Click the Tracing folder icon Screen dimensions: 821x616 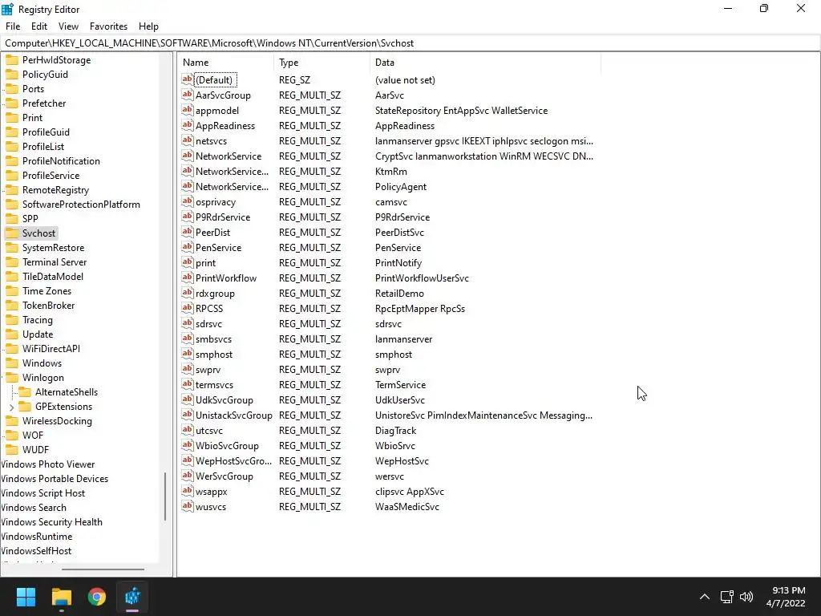pos(12,319)
